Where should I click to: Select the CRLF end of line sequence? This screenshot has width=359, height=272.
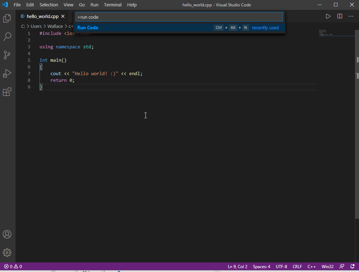click(297, 267)
